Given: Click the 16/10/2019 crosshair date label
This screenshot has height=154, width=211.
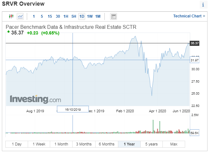Looking at the screenshot, I should point(73,109).
